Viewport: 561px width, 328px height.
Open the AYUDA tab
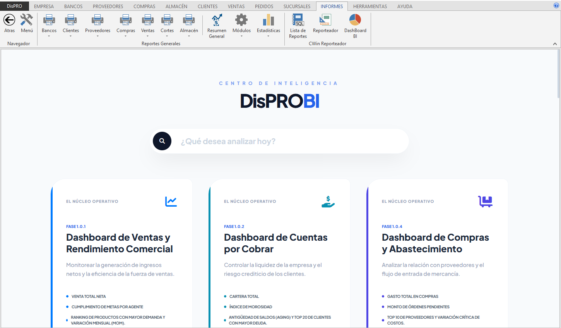405,6
